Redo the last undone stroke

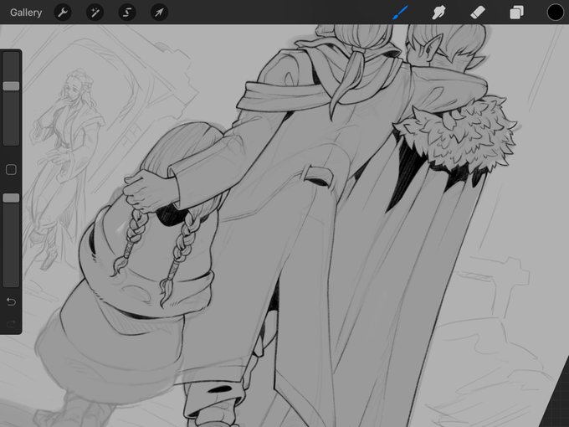pyautogui.click(x=11, y=323)
